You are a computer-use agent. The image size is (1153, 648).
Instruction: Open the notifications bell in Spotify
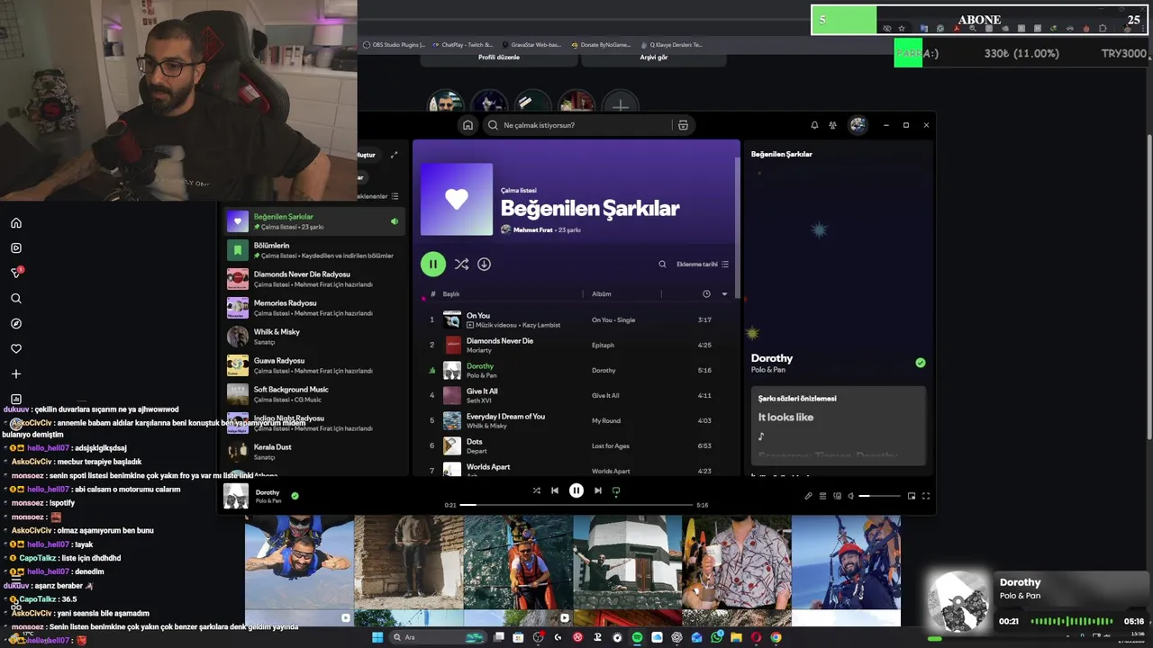(814, 125)
